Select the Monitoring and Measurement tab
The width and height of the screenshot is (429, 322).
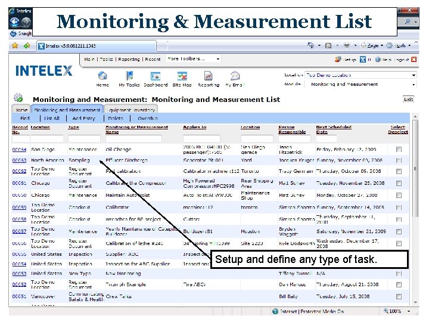tap(67, 110)
